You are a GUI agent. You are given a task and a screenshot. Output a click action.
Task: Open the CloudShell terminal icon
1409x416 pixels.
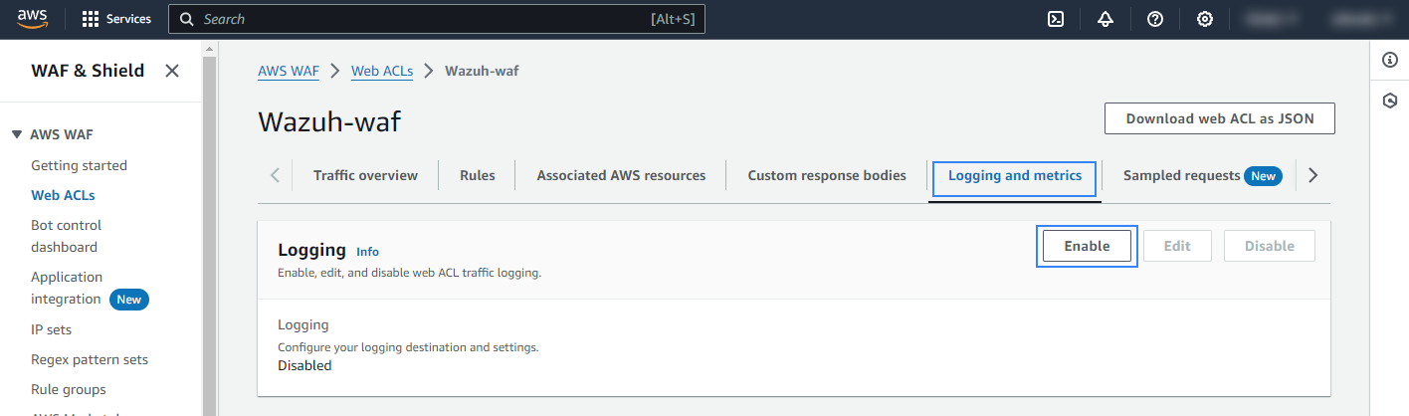(x=1056, y=19)
